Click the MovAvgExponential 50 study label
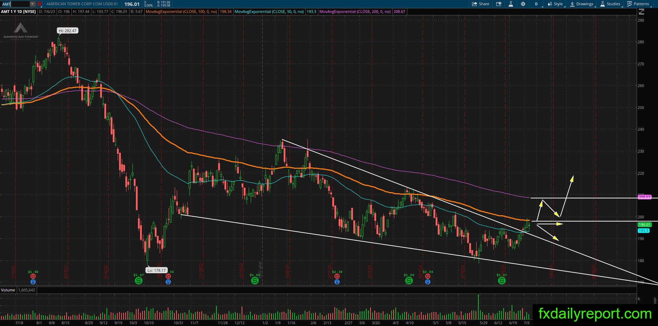Screen dimensions: 658x326 pyautogui.click(x=269, y=12)
